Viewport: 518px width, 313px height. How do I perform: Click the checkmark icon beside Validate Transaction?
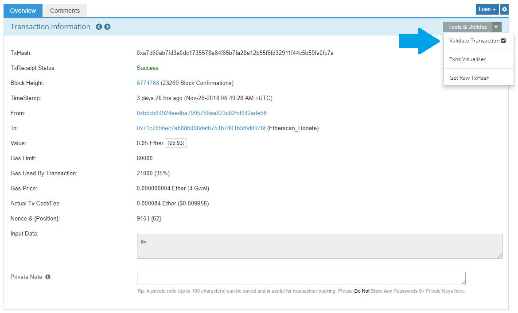pos(504,40)
